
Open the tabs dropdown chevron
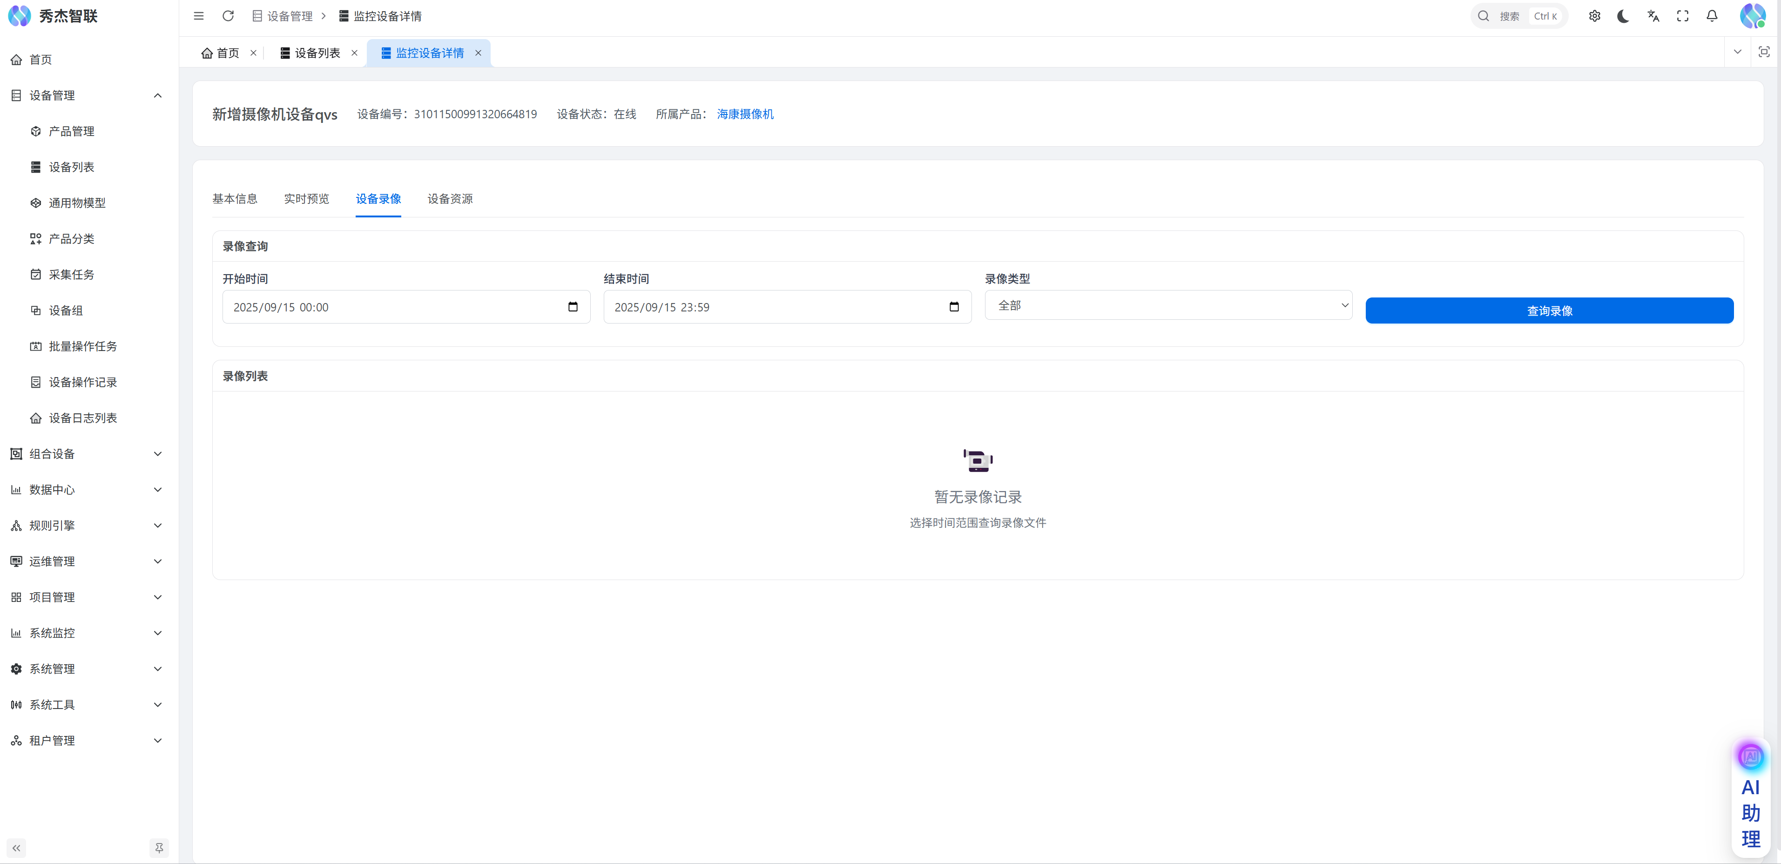tap(1737, 52)
